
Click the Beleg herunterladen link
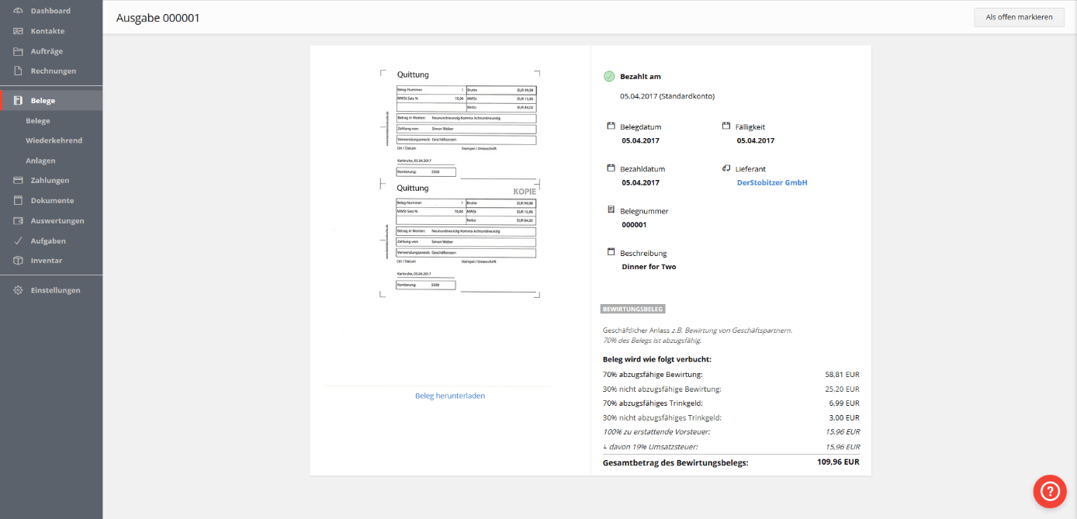tap(450, 396)
